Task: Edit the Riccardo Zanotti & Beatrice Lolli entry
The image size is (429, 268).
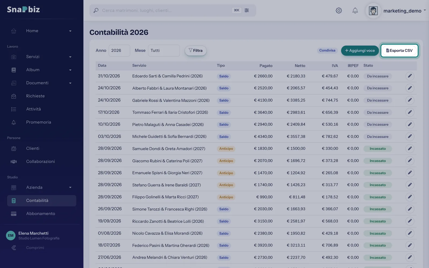Action: [410, 221]
